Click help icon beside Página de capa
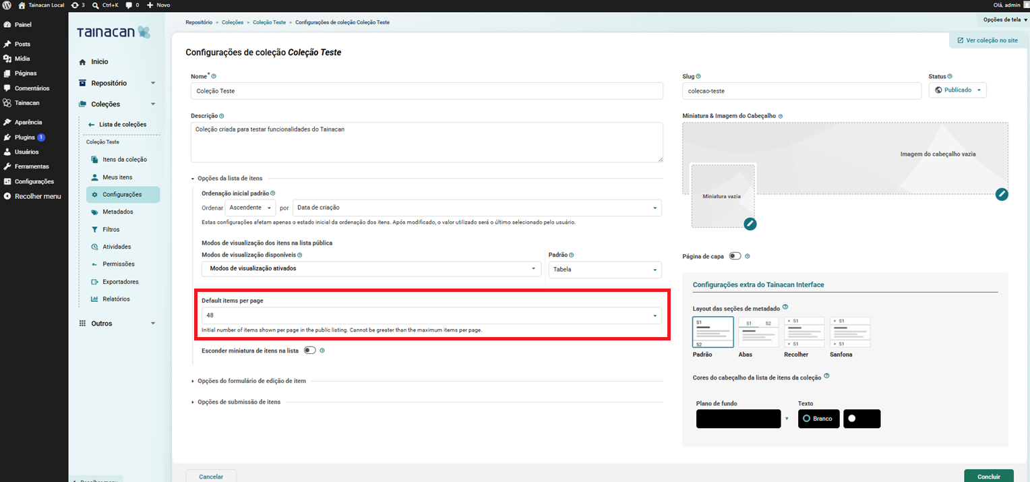Image resolution: width=1030 pixels, height=482 pixels. click(748, 256)
